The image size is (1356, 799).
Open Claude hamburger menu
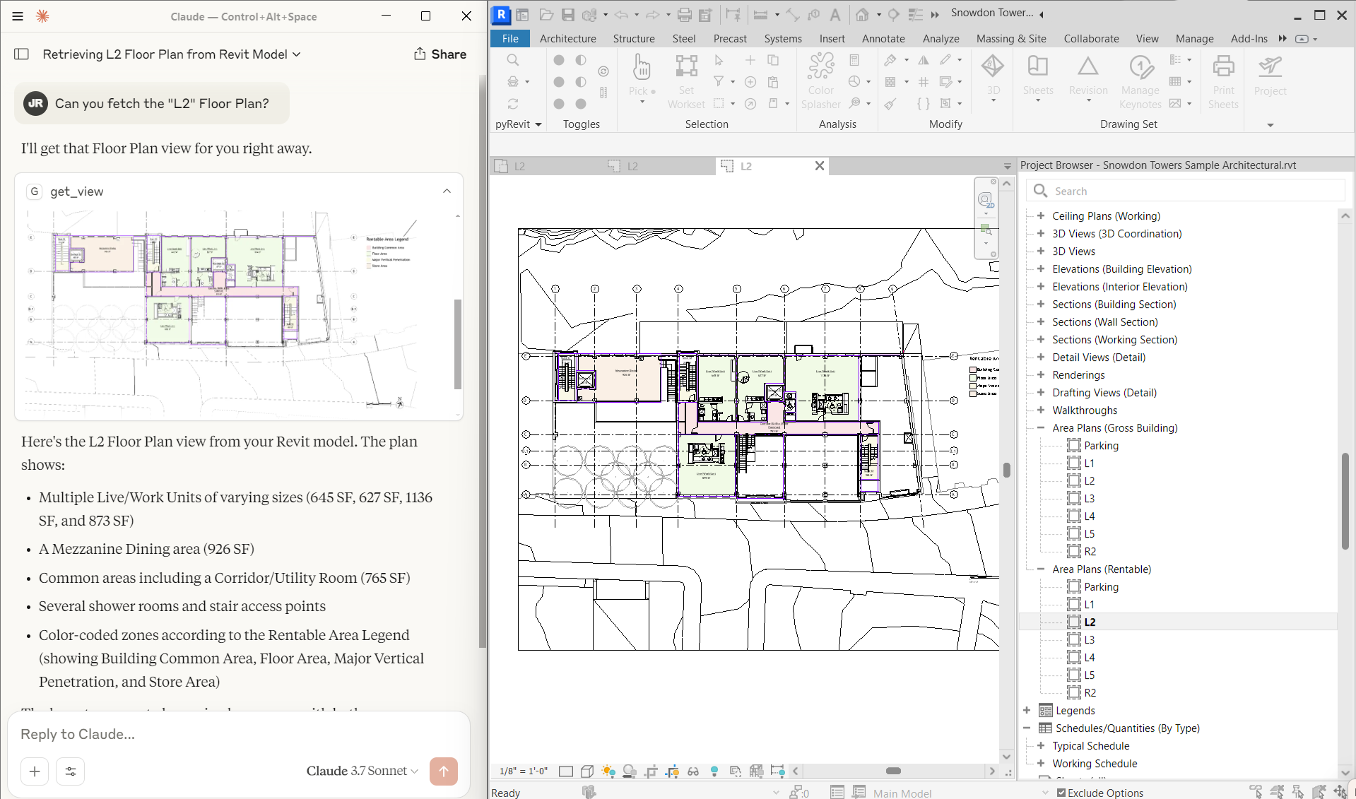coord(18,16)
